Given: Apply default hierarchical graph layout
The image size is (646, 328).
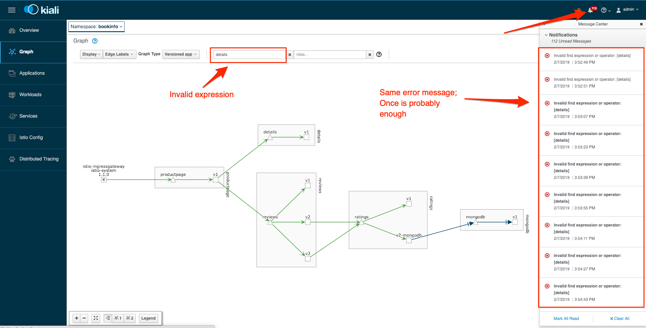Looking at the screenshot, I should coord(108,318).
